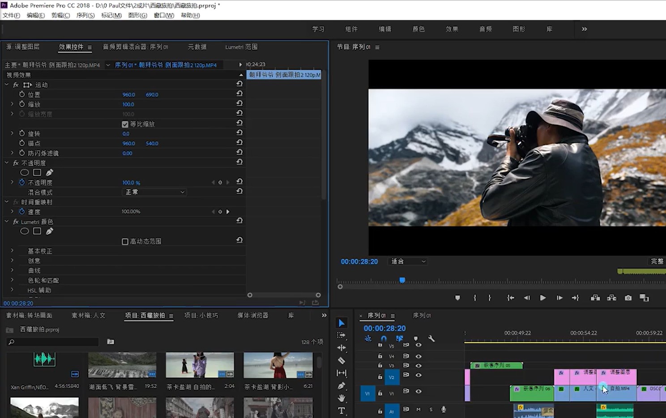The width and height of the screenshot is (666, 418).
Task: Click the 缩放 value 100.0
Action: point(128,104)
